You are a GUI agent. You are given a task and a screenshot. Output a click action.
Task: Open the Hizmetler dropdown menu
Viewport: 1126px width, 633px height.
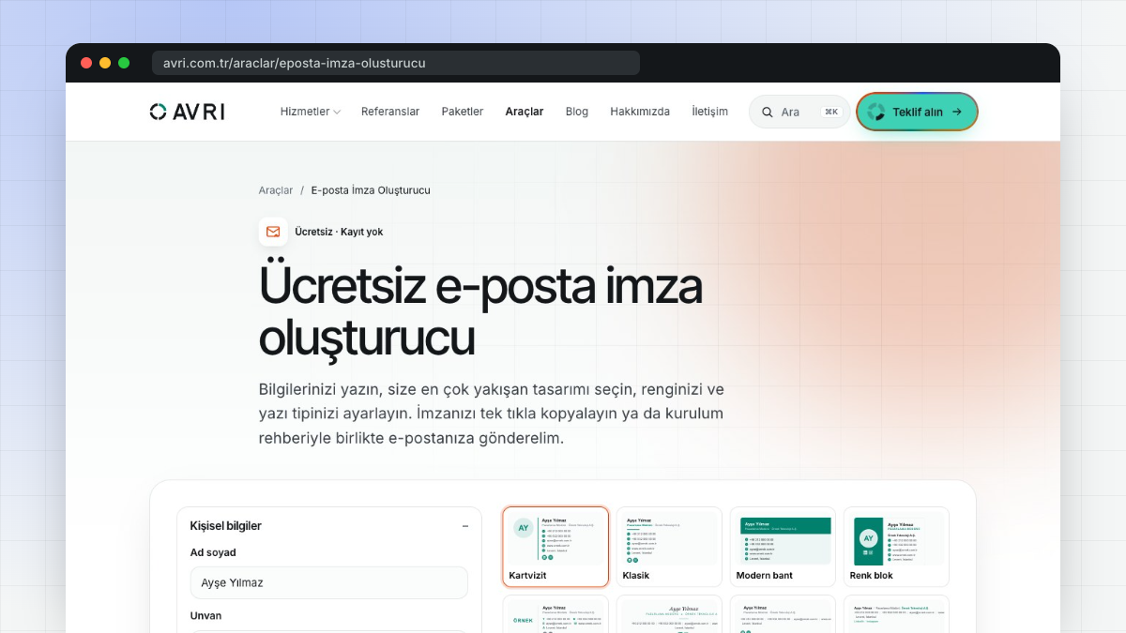(310, 112)
